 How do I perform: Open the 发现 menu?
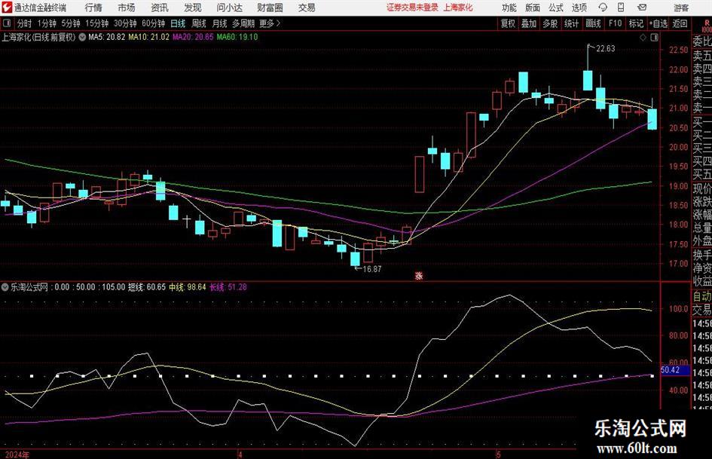click(193, 8)
